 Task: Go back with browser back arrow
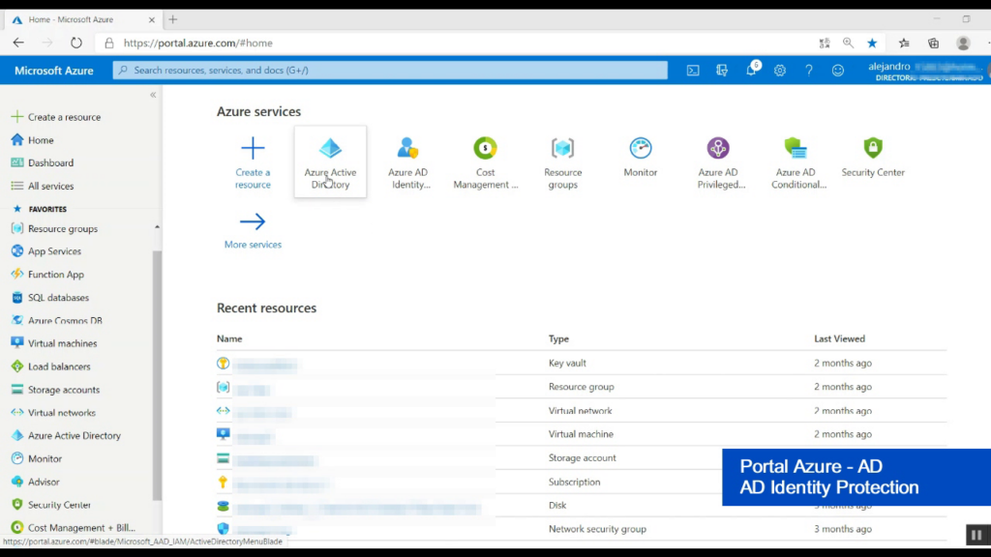click(18, 43)
